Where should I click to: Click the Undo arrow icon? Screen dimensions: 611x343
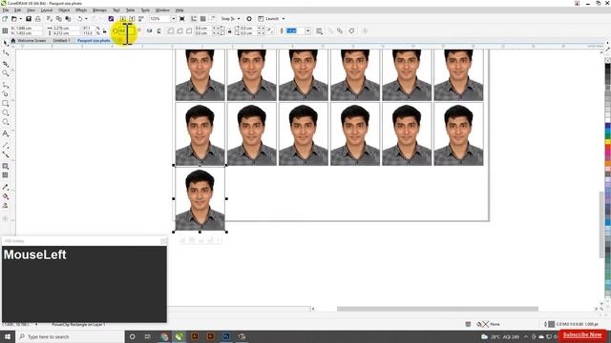(79, 19)
